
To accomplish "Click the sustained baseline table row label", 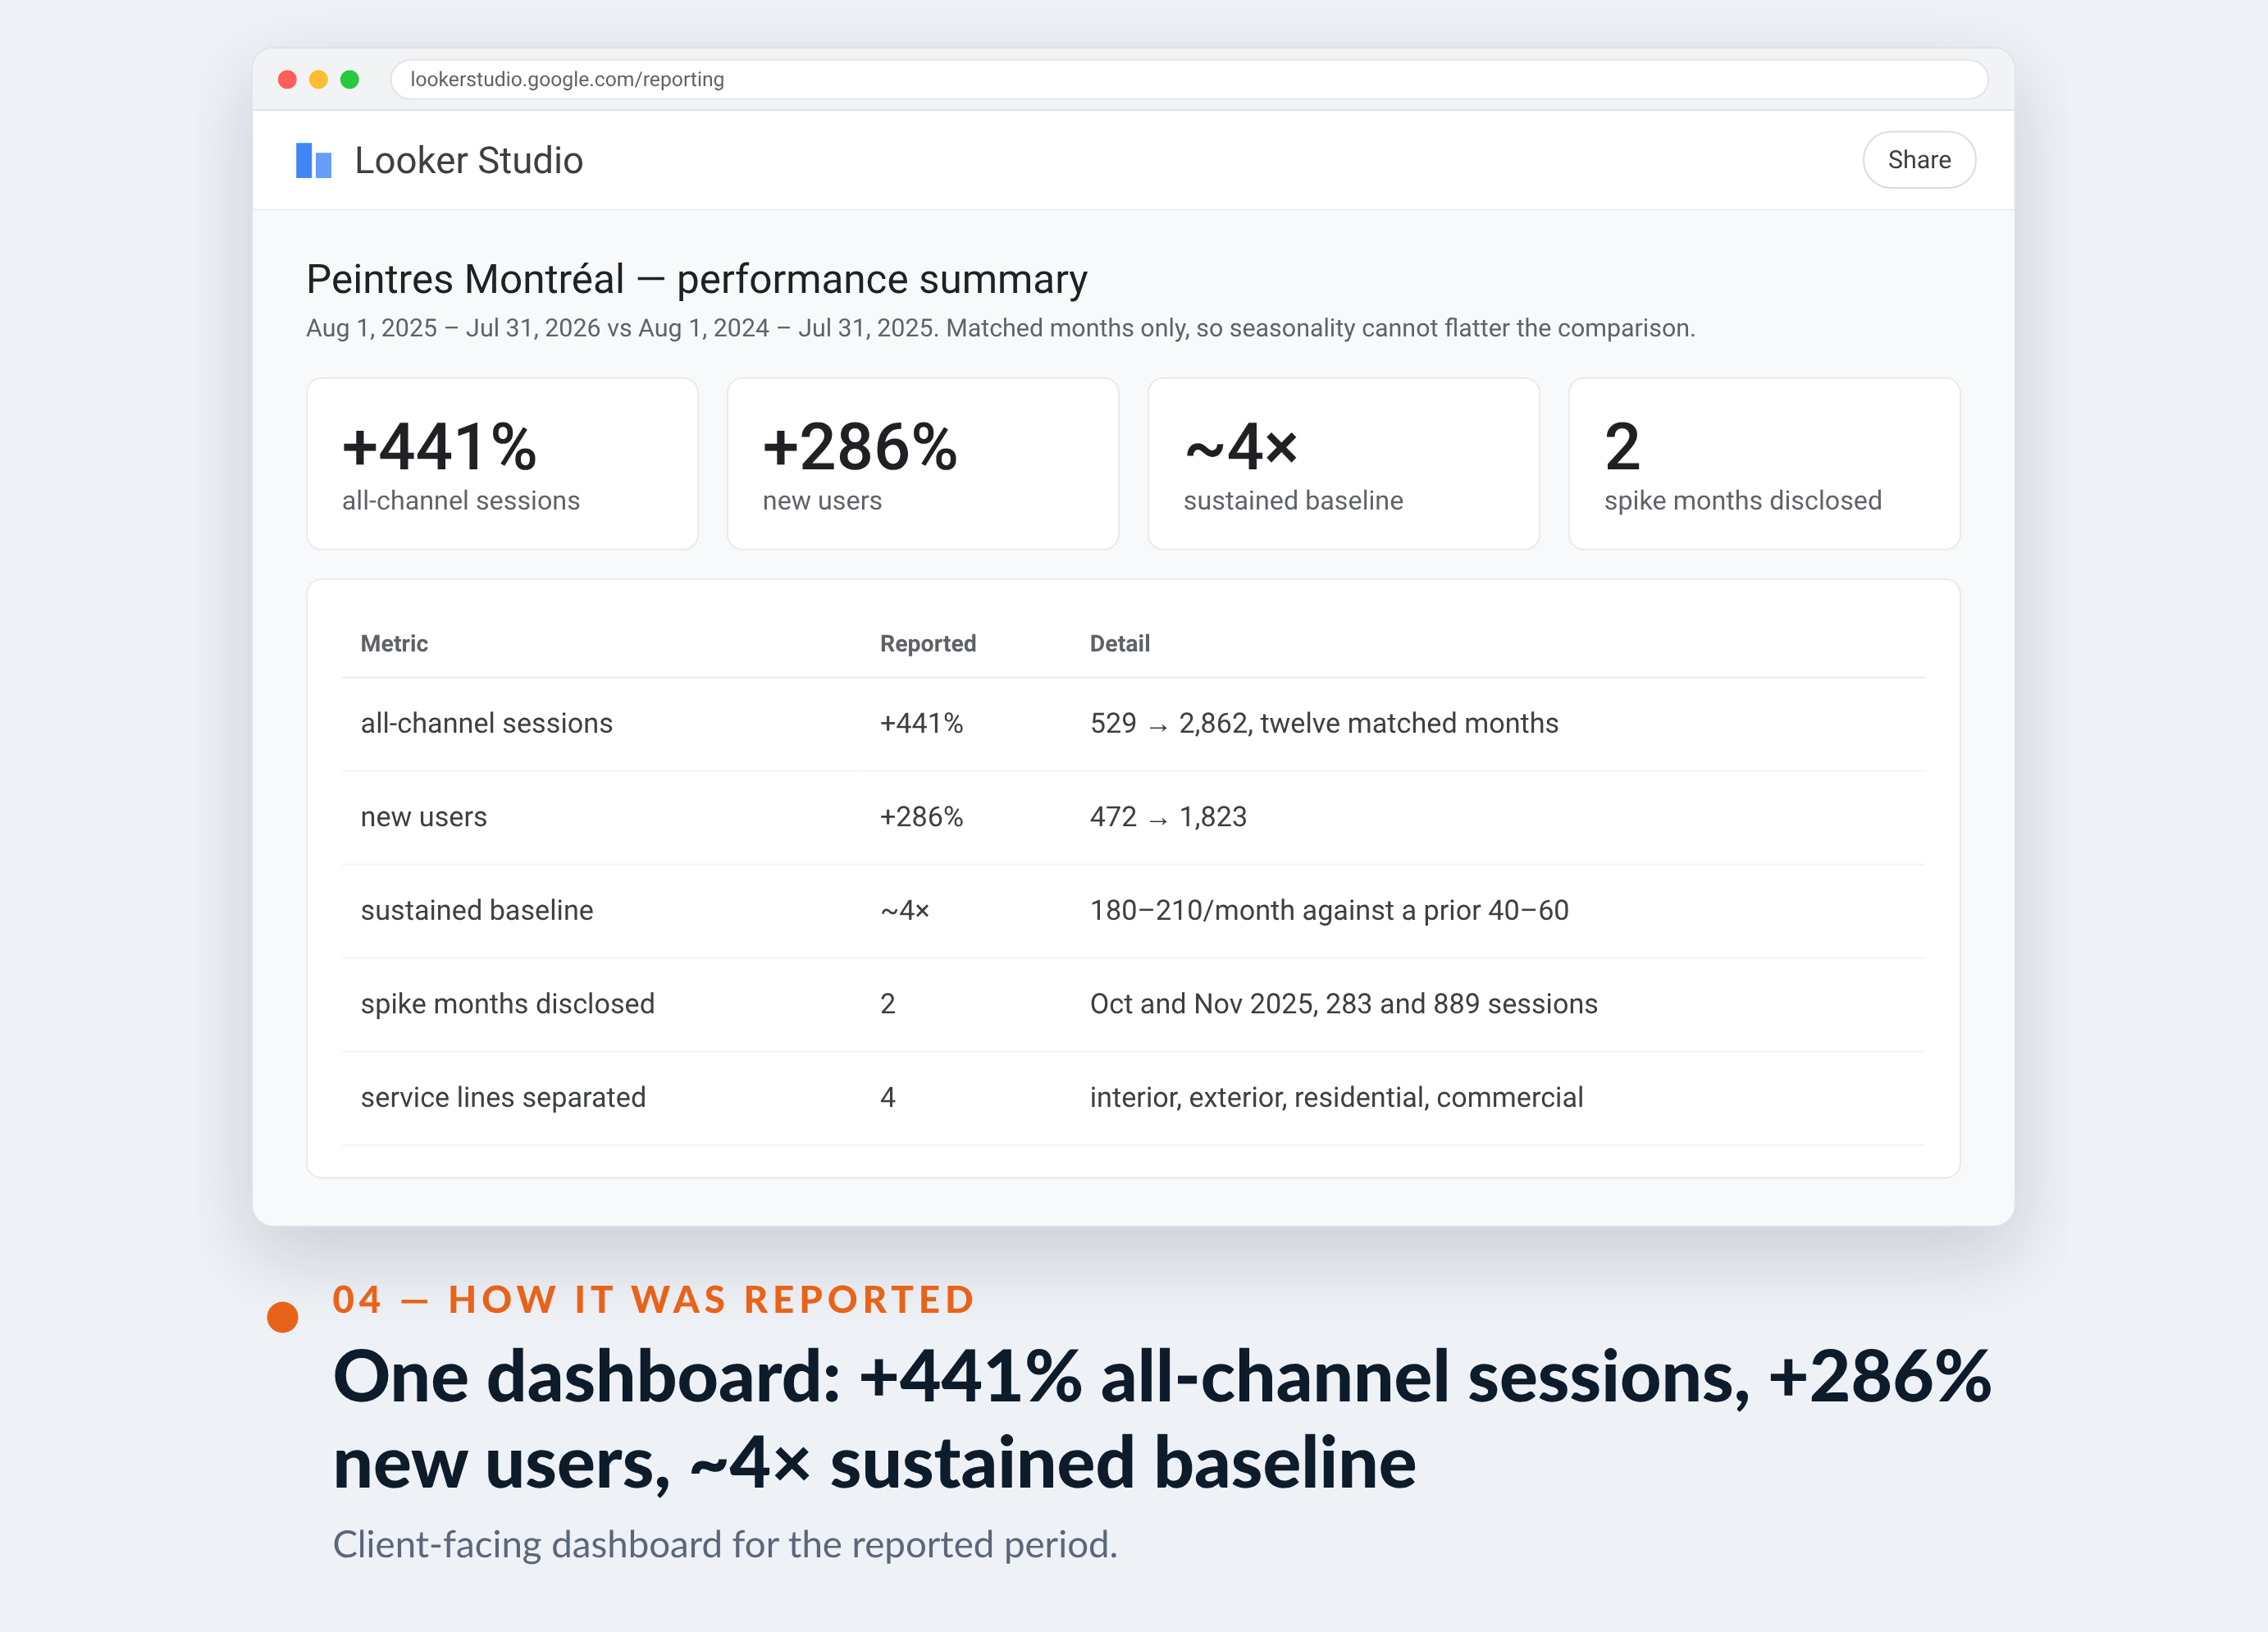I will [477, 911].
